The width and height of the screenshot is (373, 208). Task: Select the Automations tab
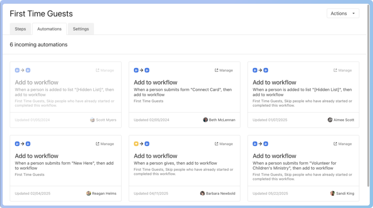pos(49,29)
